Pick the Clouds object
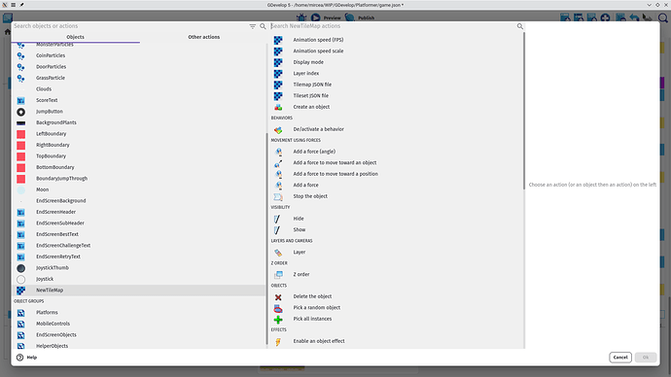This screenshot has width=671, height=377. tap(139, 89)
